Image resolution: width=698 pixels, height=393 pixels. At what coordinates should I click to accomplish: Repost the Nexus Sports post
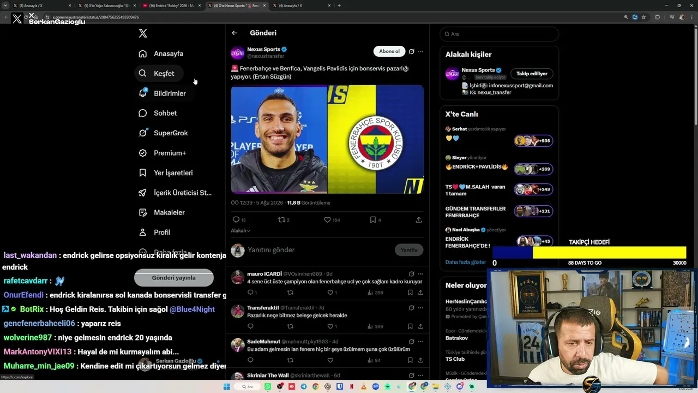pos(281,219)
